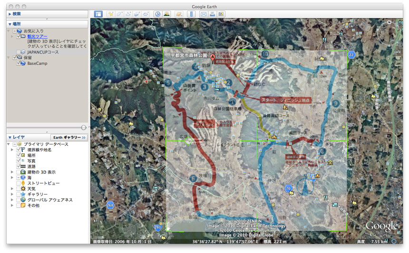Click the Google logo on the map
Image resolution: width=409 pixels, height=253 pixels.
pyautogui.click(x=381, y=226)
